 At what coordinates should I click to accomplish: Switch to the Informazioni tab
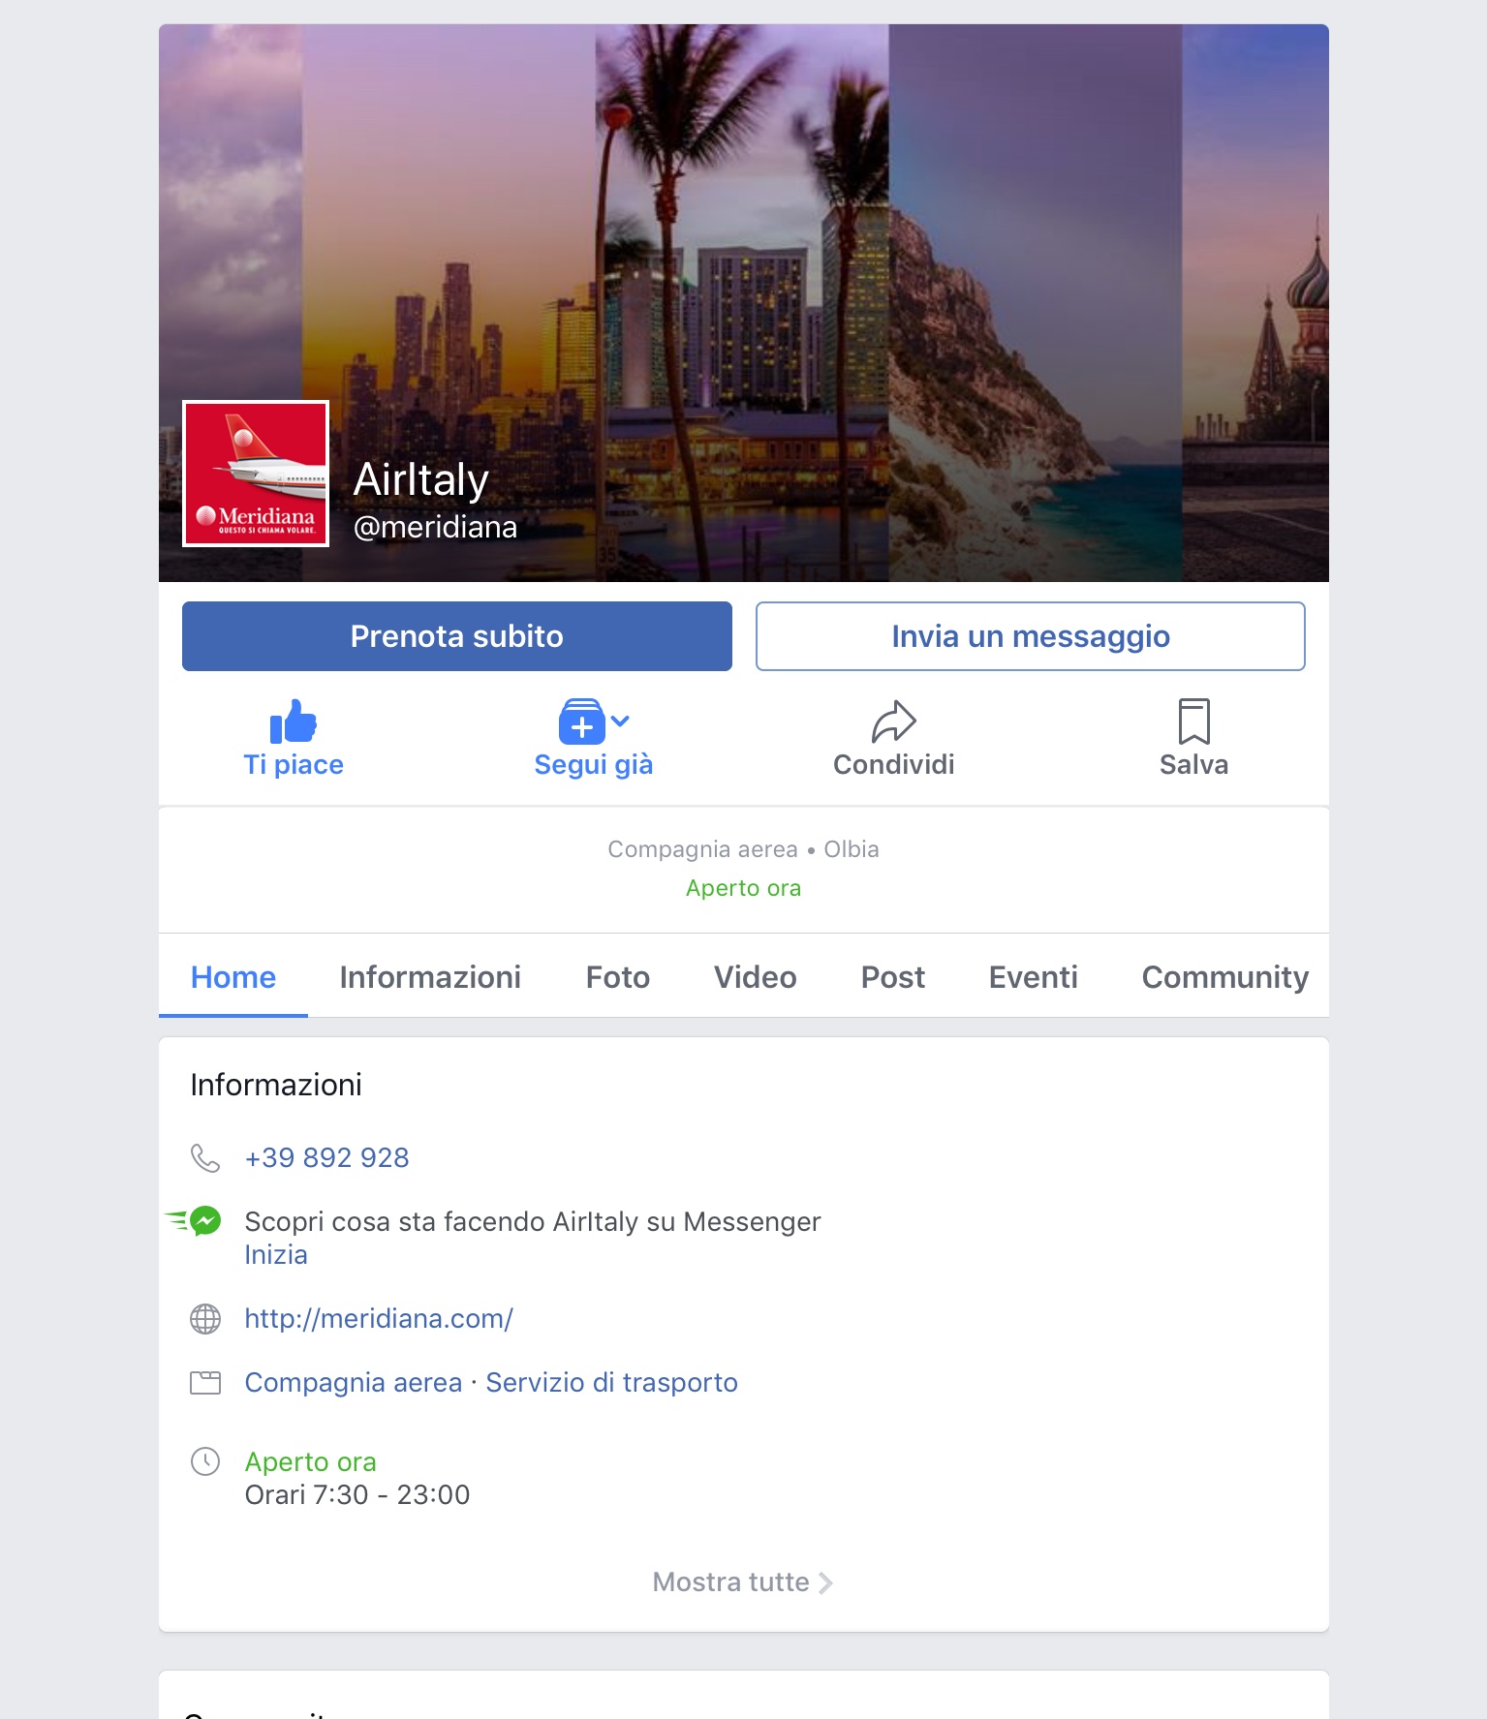point(430,976)
